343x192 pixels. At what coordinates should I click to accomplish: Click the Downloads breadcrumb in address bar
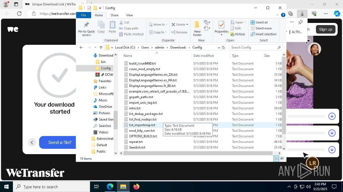point(178,47)
